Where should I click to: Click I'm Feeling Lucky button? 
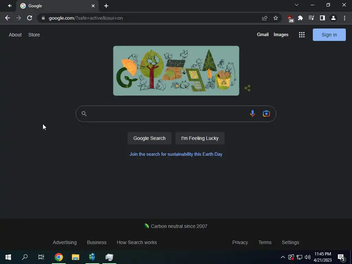click(200, 138)
